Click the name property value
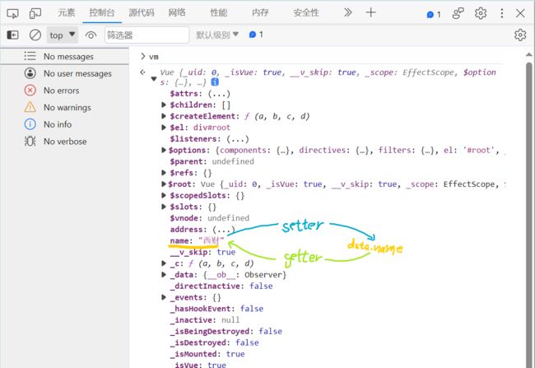The image size is (535, 368). point(212,240)
